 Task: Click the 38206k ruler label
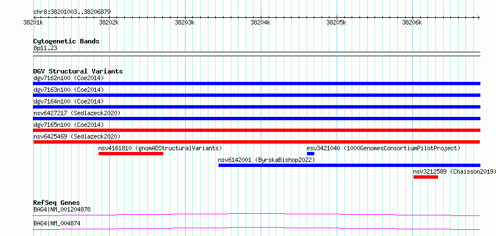tap(412, 22)
